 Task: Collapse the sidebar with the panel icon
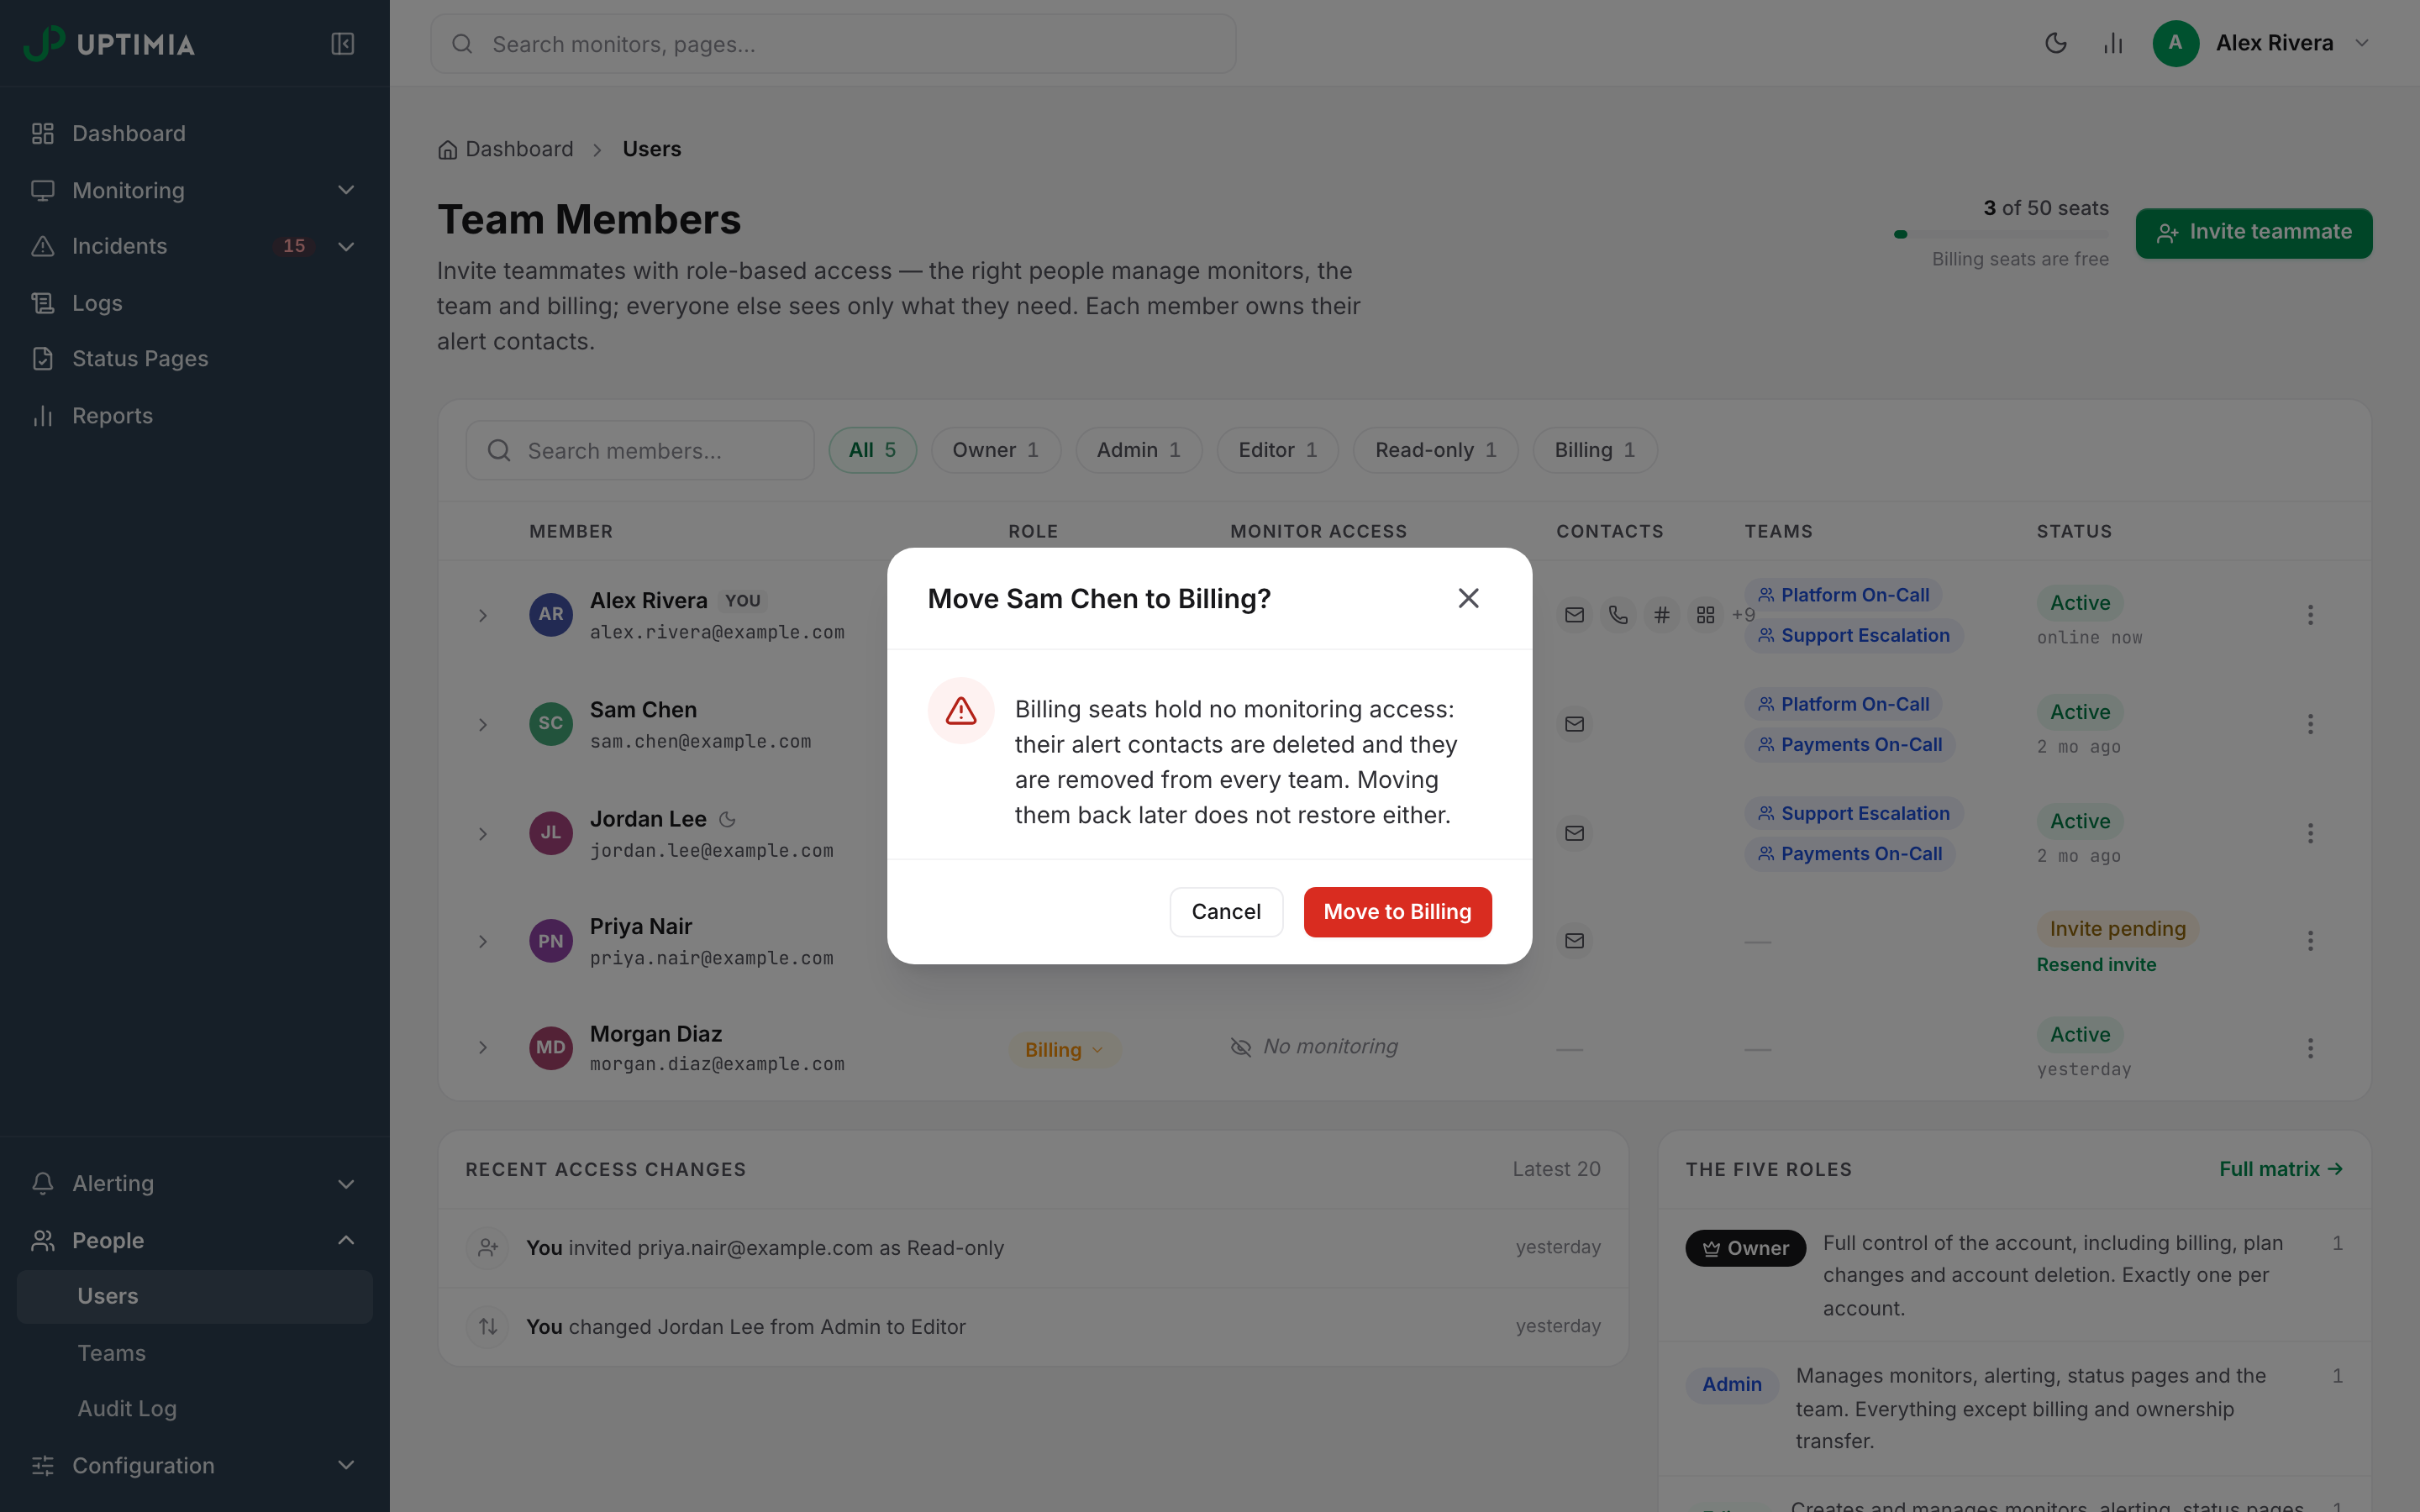(x=342, y=44)
